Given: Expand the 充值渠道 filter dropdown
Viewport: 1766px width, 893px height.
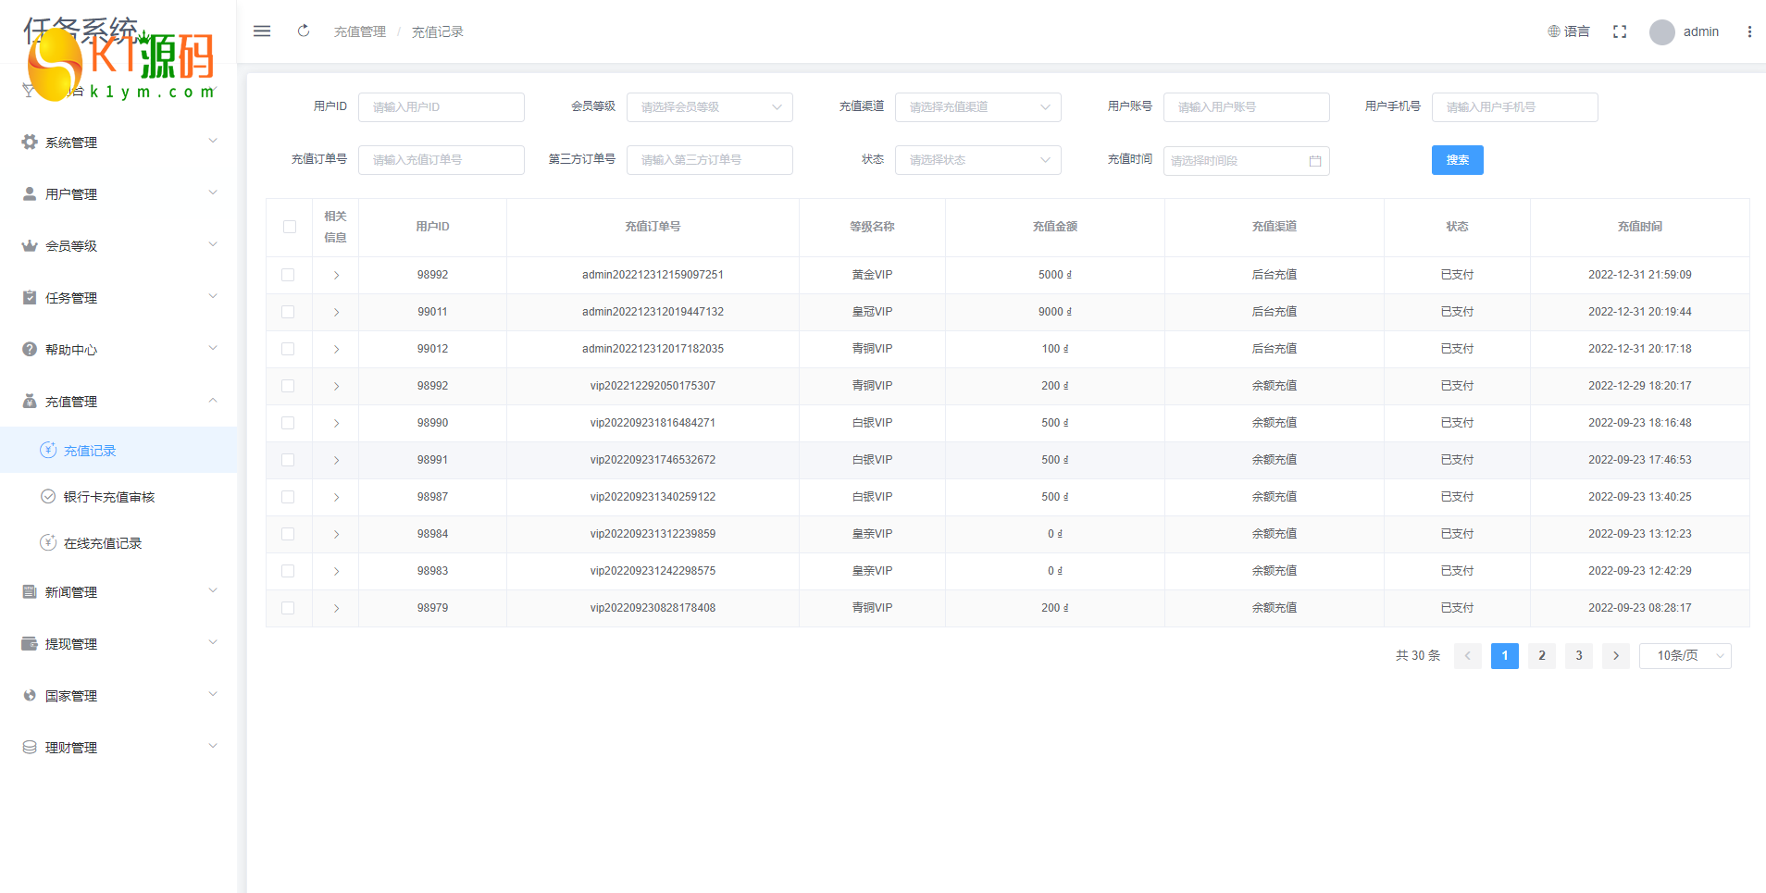Looking at the screenshot, I should [977, 107].
